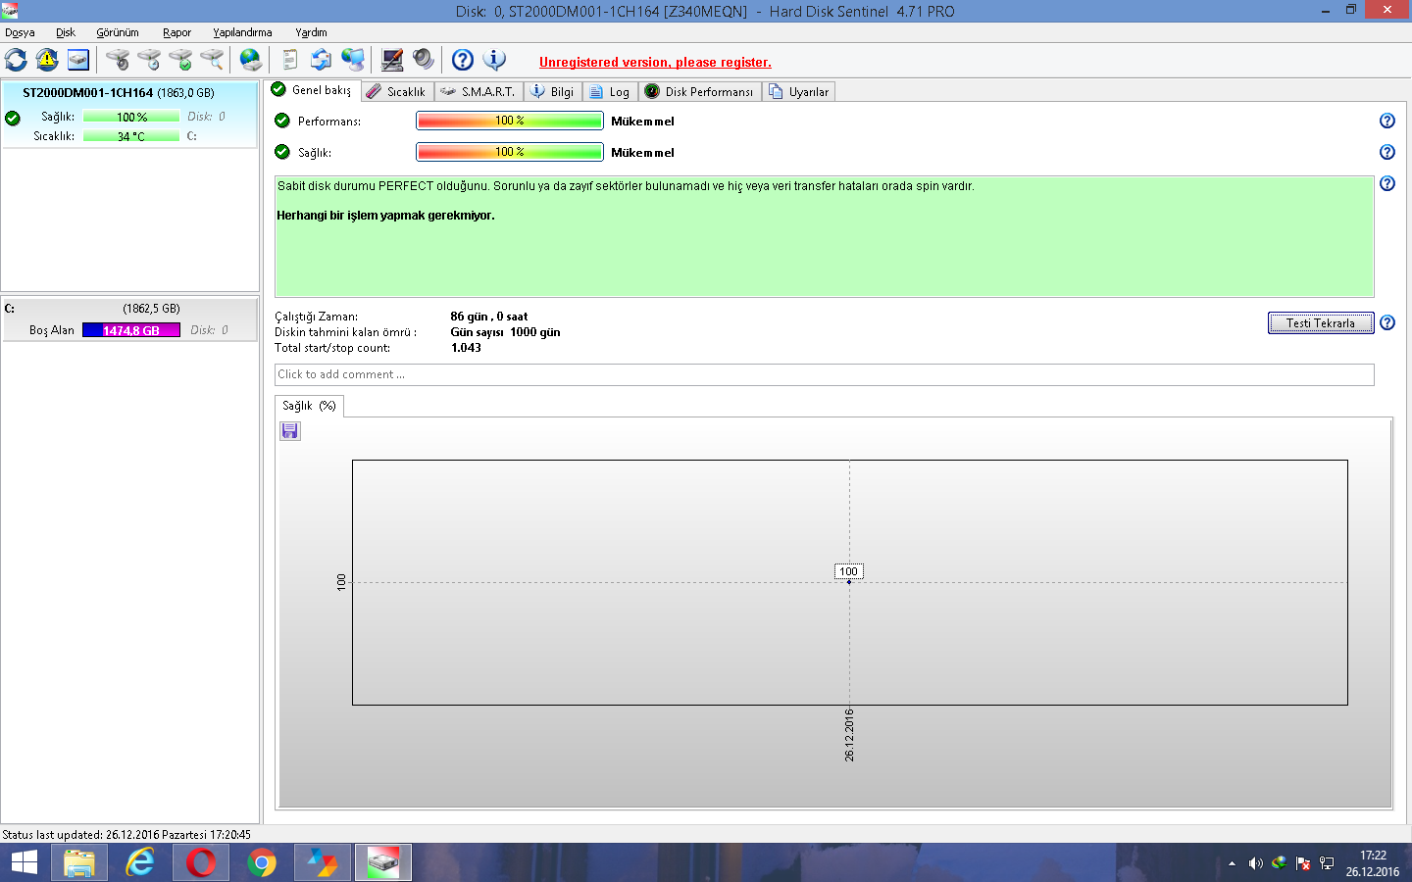Screen dimensions: 1412x882
Task: Click the Sağlık 100% progress bar
Action: (509, 152)
